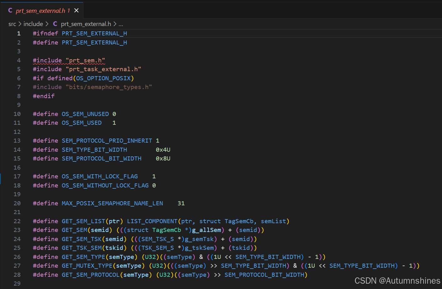Click OS_SEM_UNUSED macro name
Viewport: 442px width, 289px height.
point(85,114)
